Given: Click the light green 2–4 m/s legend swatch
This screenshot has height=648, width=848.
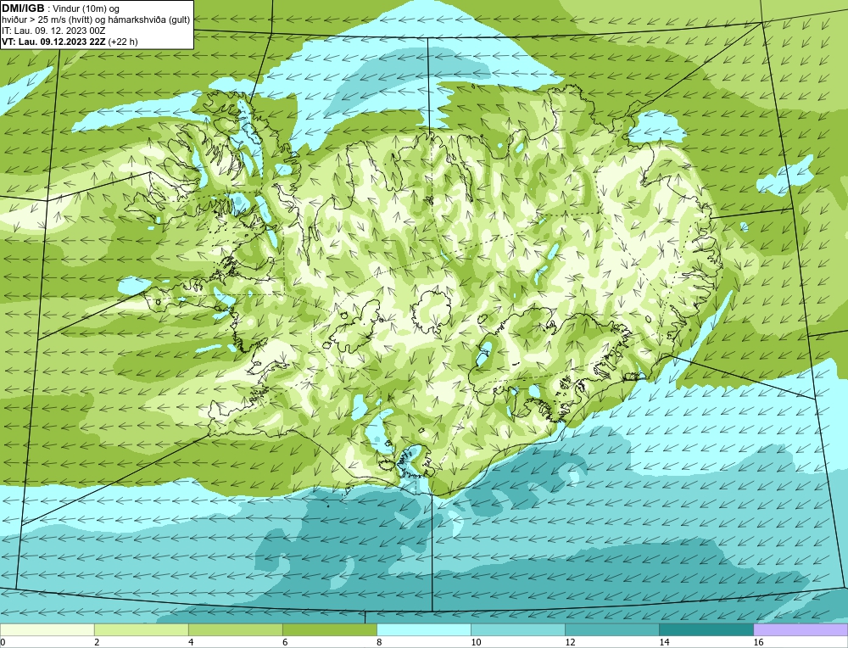Looking at the screenshot, I should (x=141, y=629).
